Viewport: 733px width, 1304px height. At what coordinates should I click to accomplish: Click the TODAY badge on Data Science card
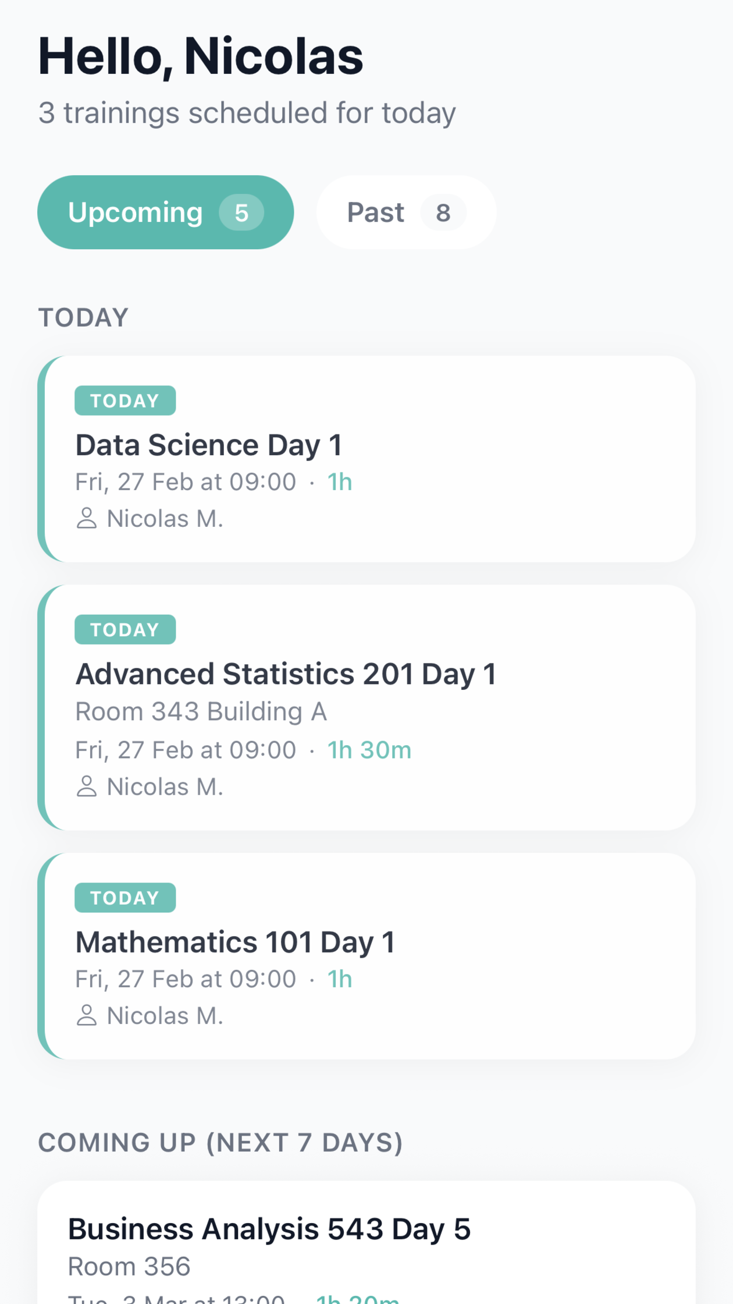coord(125,401)
